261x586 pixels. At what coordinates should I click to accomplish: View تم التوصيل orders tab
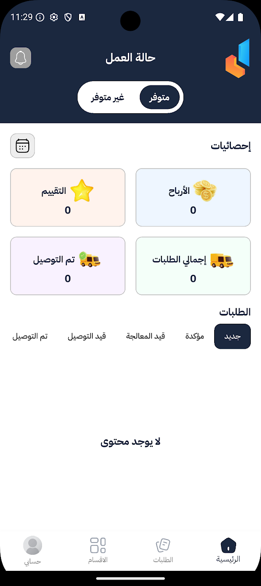click(30, 336)
